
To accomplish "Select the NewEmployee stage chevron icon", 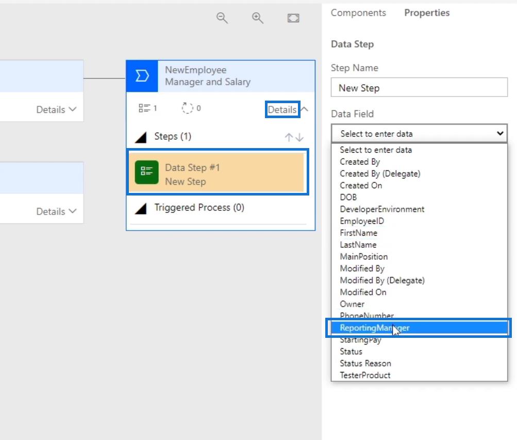I will (142, 76).
